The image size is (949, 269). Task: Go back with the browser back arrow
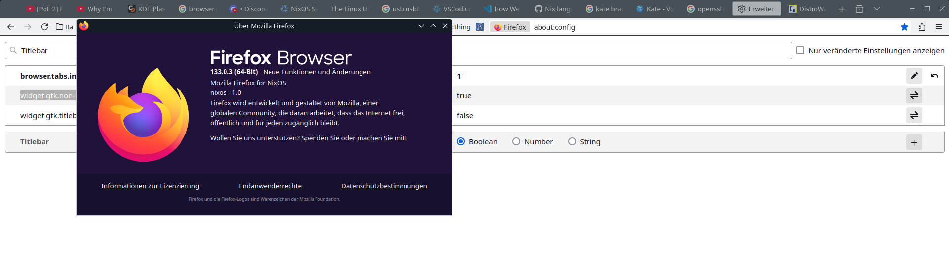pyautogui.click(x=11, y=27)
